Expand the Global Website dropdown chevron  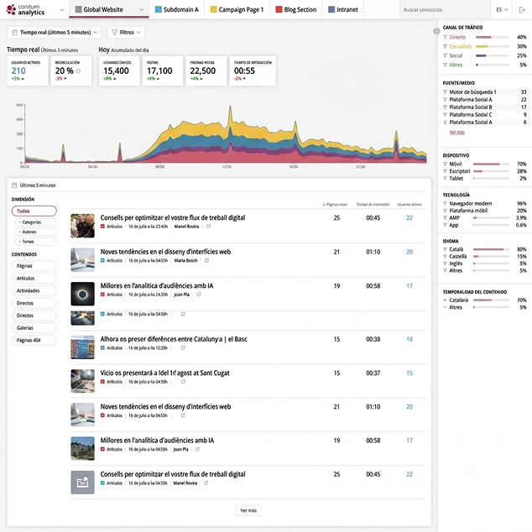pyautogui.click(x=142, y=9)
